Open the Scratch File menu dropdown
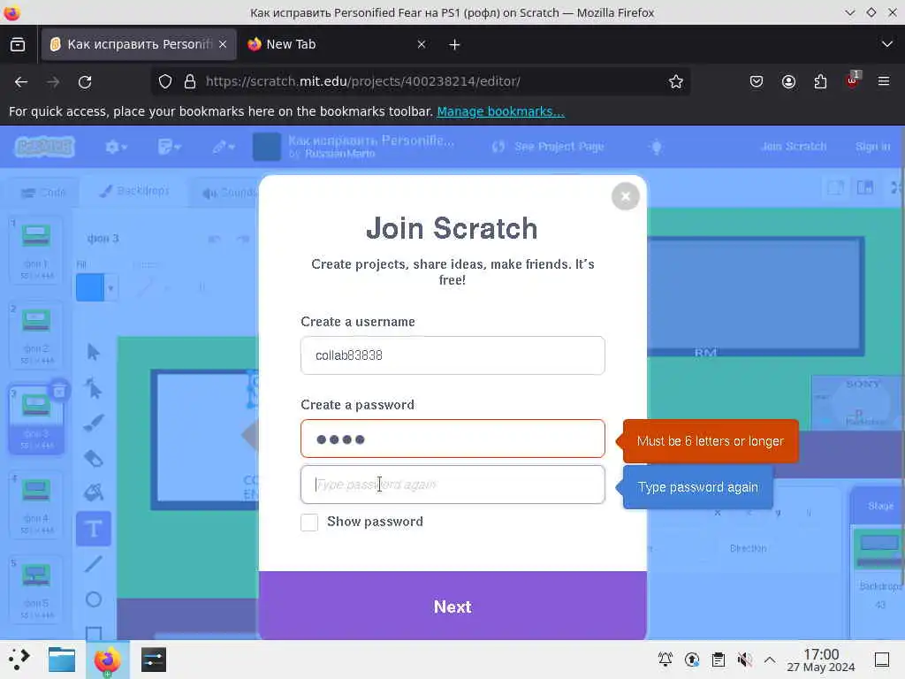Image resolution: width=905 pixels, height=679 pixels. (169, 147)
